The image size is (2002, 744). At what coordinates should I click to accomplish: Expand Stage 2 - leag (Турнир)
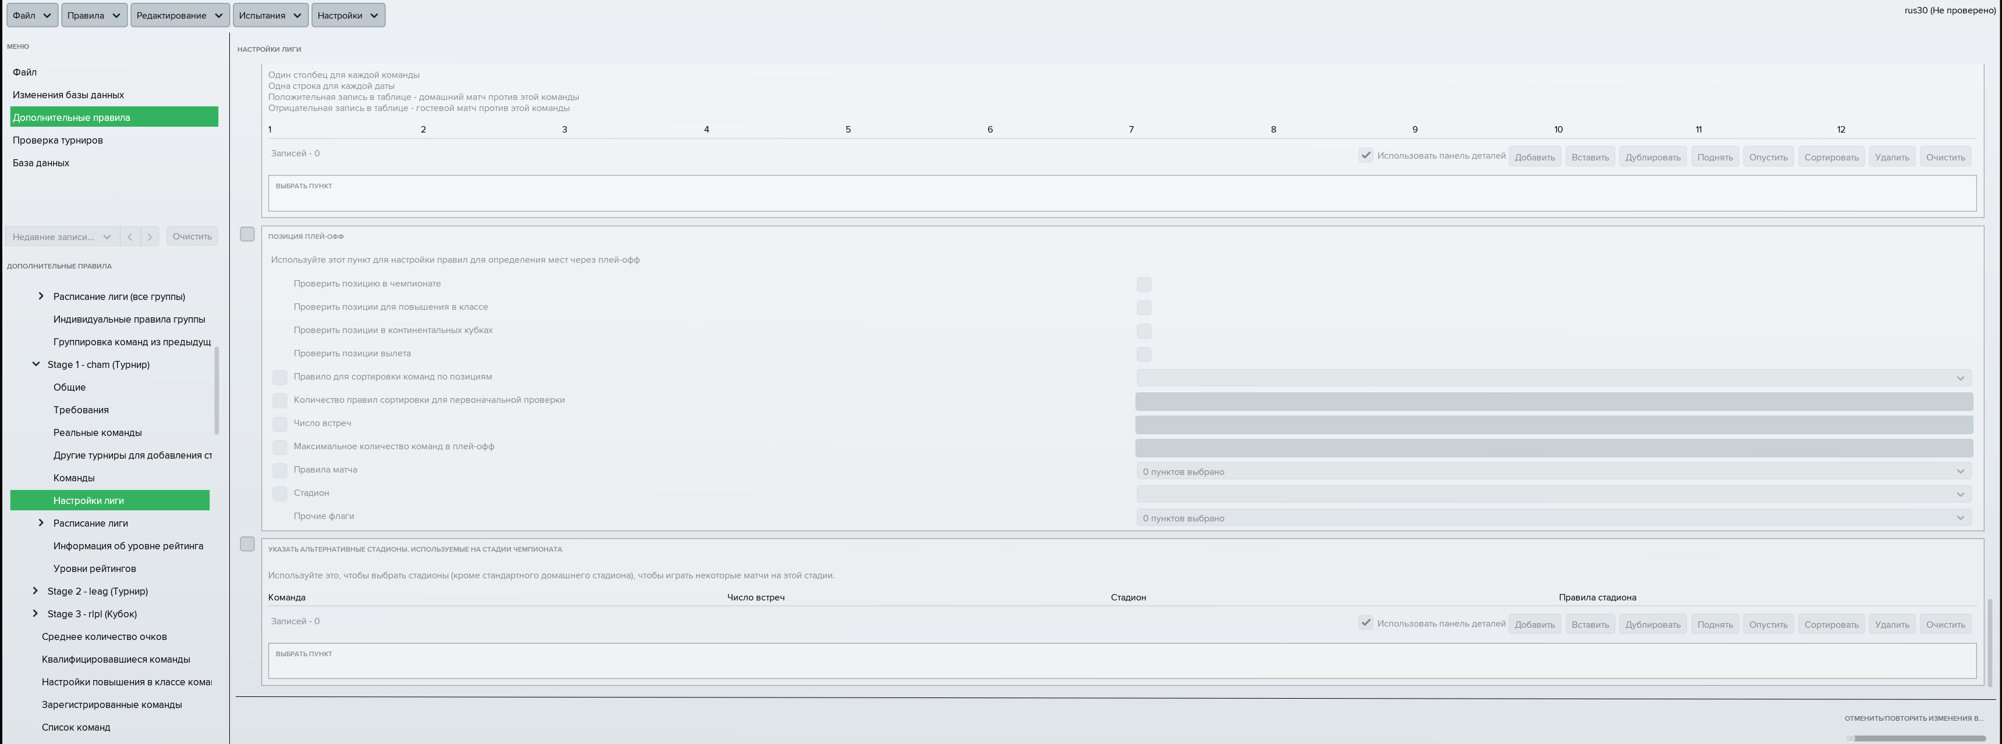tap(35, 591)
